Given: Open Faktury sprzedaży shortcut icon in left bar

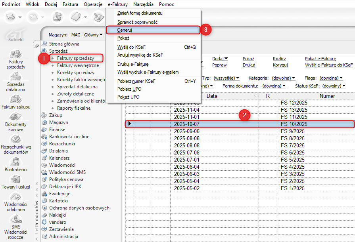Looking at the screenshot, I should click(16, 53).
